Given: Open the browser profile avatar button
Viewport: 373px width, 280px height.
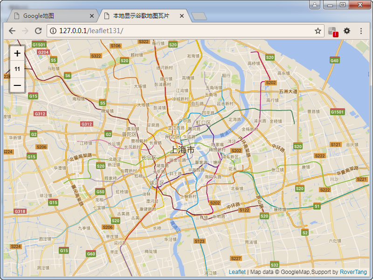Looking at the screenshot, I should click(x=315, y=5).
